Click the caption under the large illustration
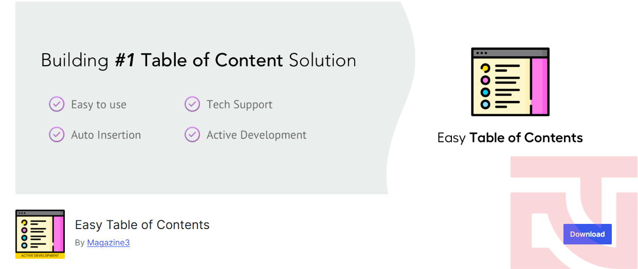Image resolution: width=638 pixels, height=269 pixels. [x=510, y=138]
